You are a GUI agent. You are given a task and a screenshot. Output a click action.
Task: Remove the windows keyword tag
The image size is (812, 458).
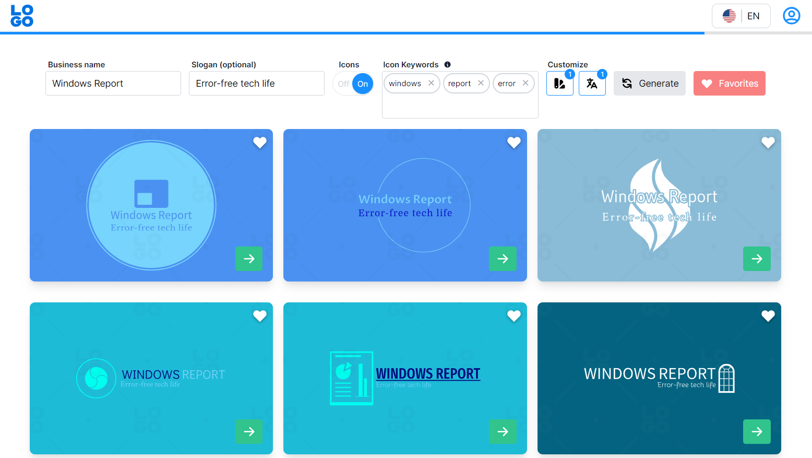click(x=431, y=83)
